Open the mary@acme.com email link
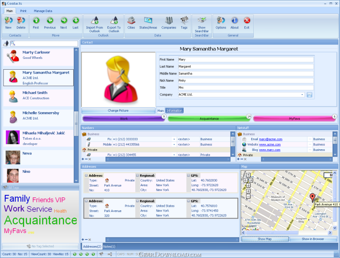This screenshot has width=340, height=258. click(271, 139)
